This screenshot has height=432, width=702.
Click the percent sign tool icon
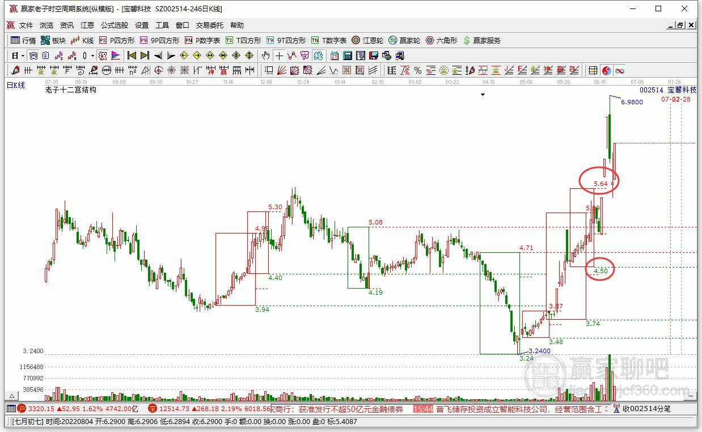pos(418,70)
